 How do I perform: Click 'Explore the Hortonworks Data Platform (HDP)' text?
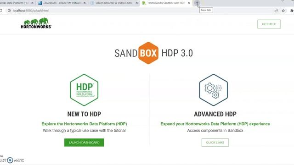84,124
